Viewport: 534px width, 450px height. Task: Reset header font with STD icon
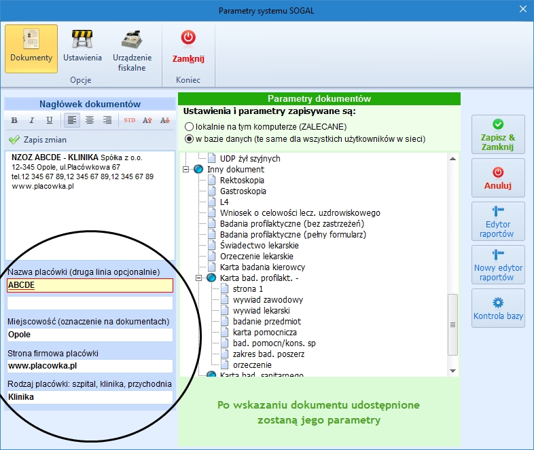click(x=129, y=120)
